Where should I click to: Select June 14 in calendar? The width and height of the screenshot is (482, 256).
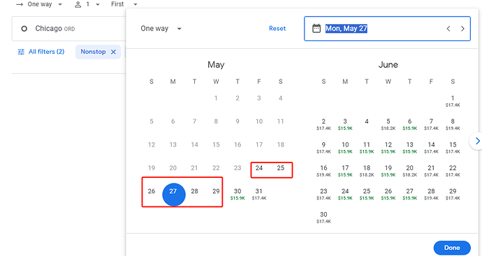tap(431, 147)
